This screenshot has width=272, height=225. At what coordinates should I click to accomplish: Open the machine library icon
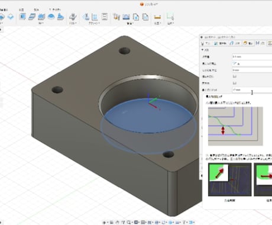[126, 17]
